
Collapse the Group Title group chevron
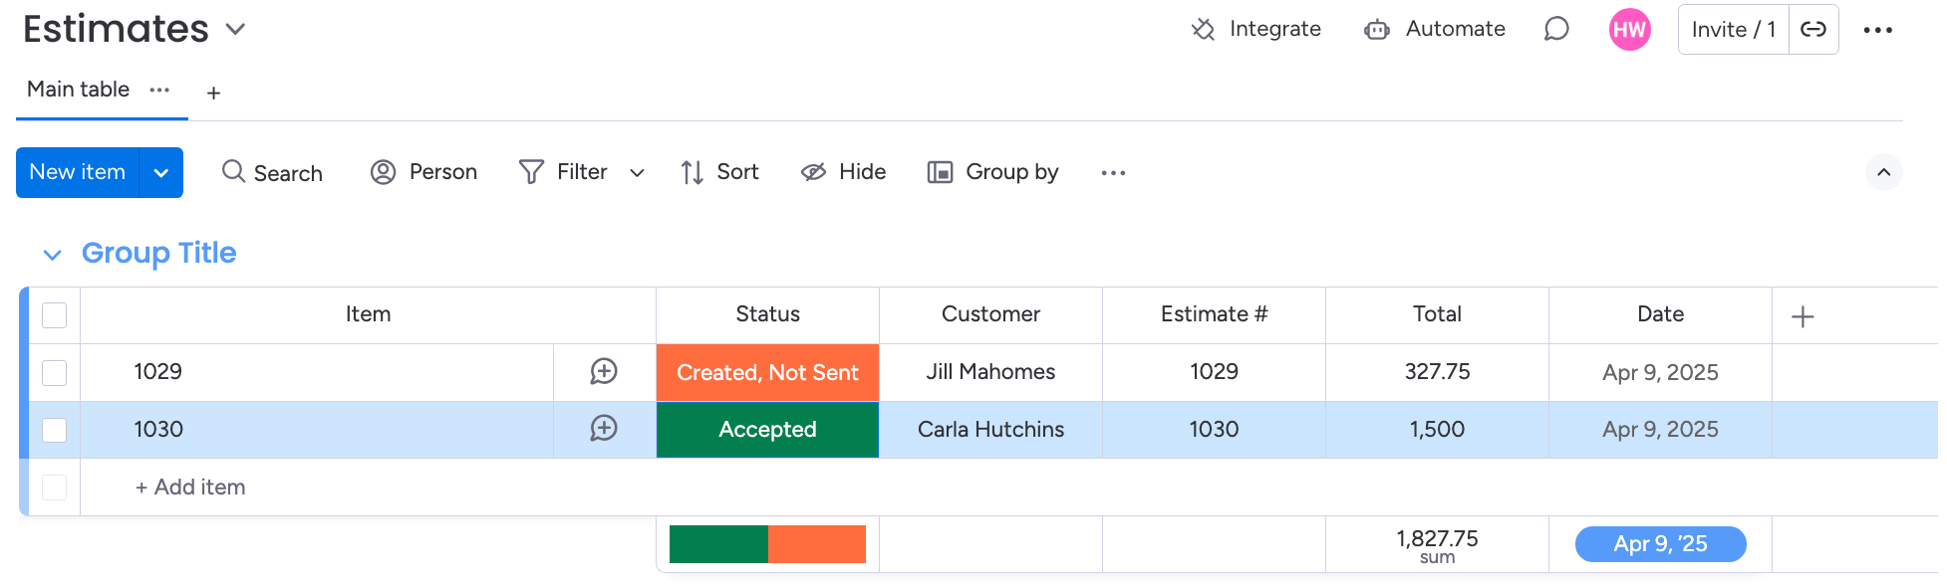coord(53,255)
